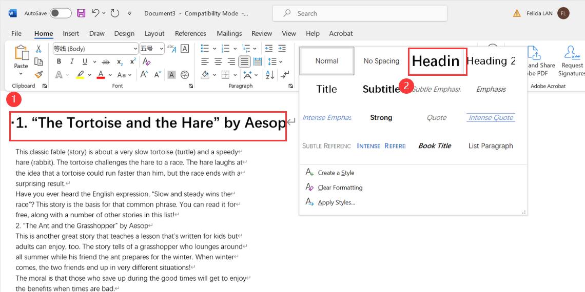Click the Cut scissors icon
Viewport: 585px width, 292px height.
(38, 49)
